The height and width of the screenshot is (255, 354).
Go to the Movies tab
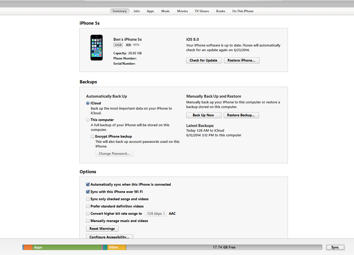pyautogui.click(x=182, y=11)
